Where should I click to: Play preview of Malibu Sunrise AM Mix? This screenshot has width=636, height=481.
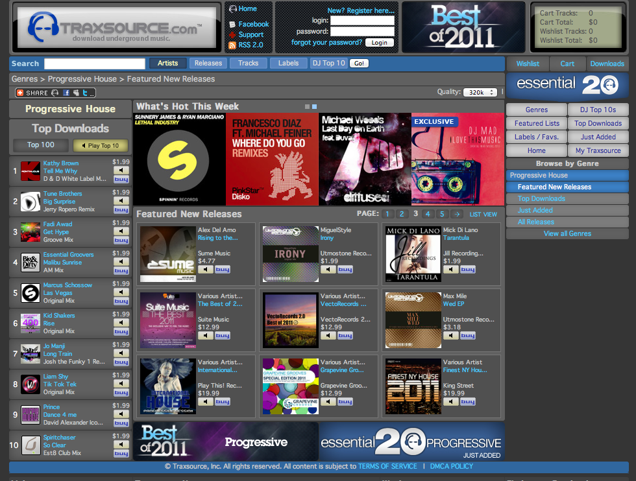coord(121,261)
